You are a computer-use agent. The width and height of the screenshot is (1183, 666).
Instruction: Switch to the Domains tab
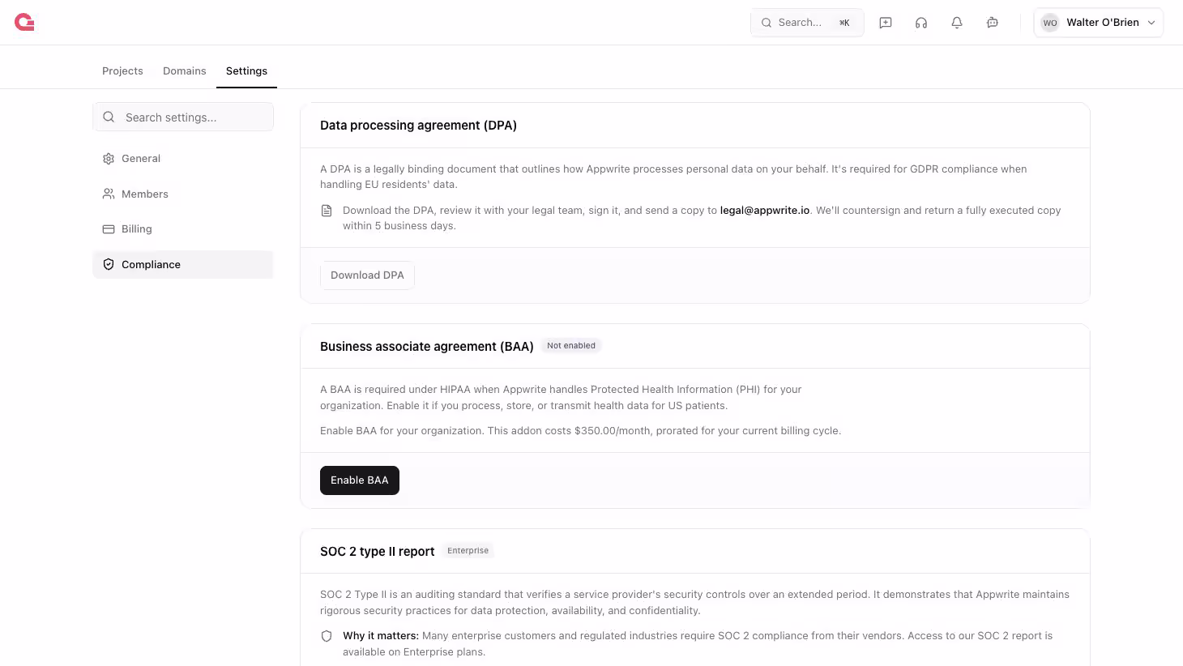pyautogui.click(x=185, y=71)
